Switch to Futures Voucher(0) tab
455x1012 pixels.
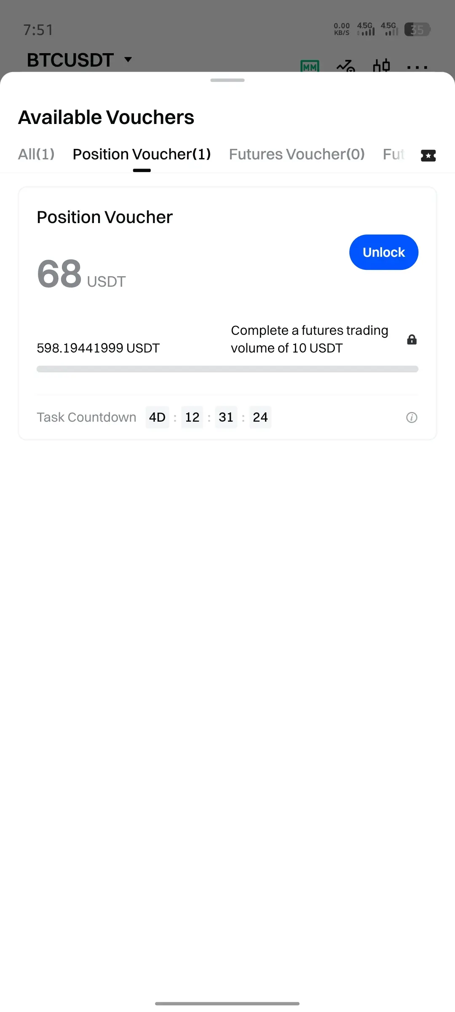coord(297,154)
